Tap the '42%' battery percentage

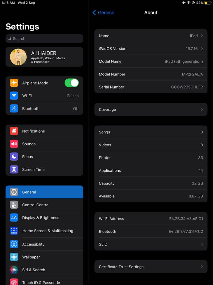(x=200, y=3)
